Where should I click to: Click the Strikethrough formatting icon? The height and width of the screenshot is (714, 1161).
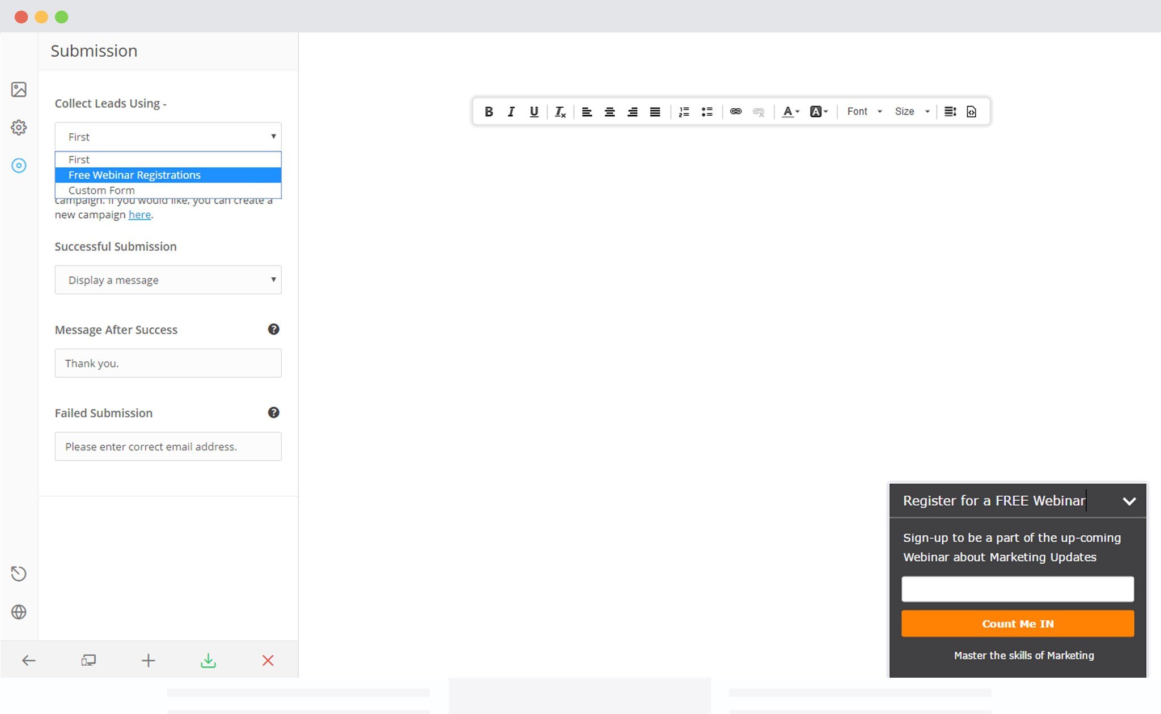pyautogui.click(x=559, y=111)
